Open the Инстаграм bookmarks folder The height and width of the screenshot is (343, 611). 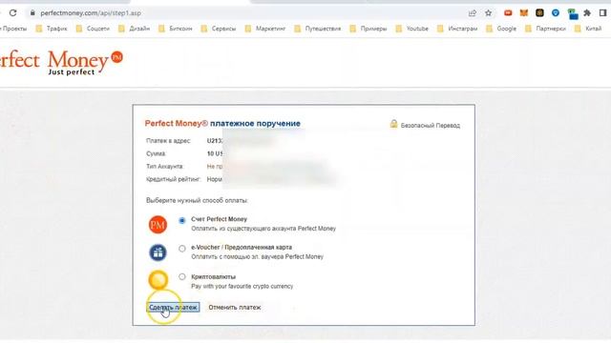click(457, 29)
